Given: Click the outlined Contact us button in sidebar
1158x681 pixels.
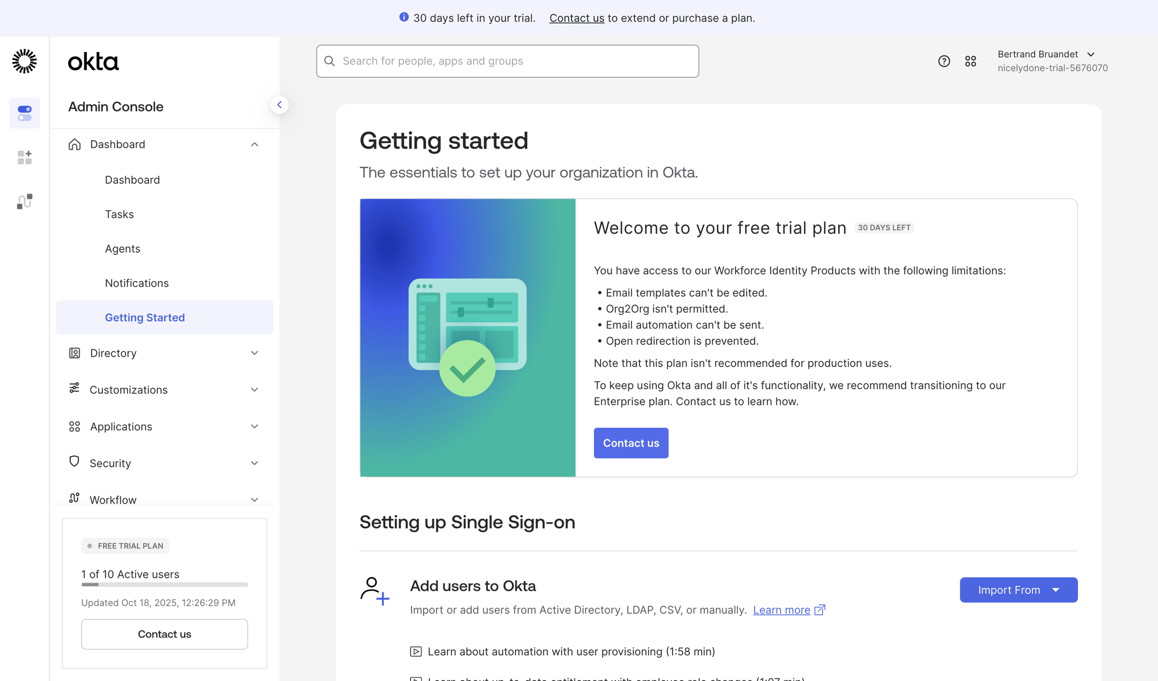Looking at the screenshot, I should (x=165, y=634).
